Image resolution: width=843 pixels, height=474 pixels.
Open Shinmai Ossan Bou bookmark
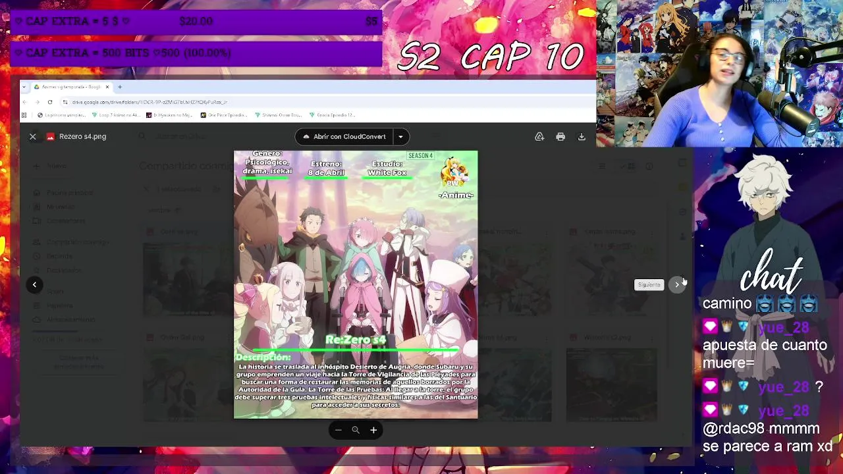tap(279, 115)
